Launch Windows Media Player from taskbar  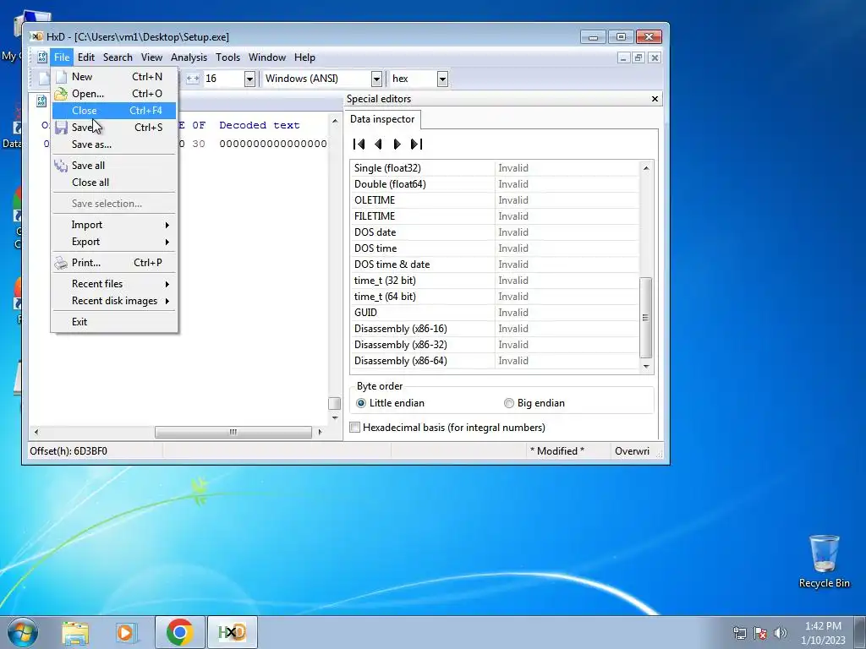(x=126, y=632)
